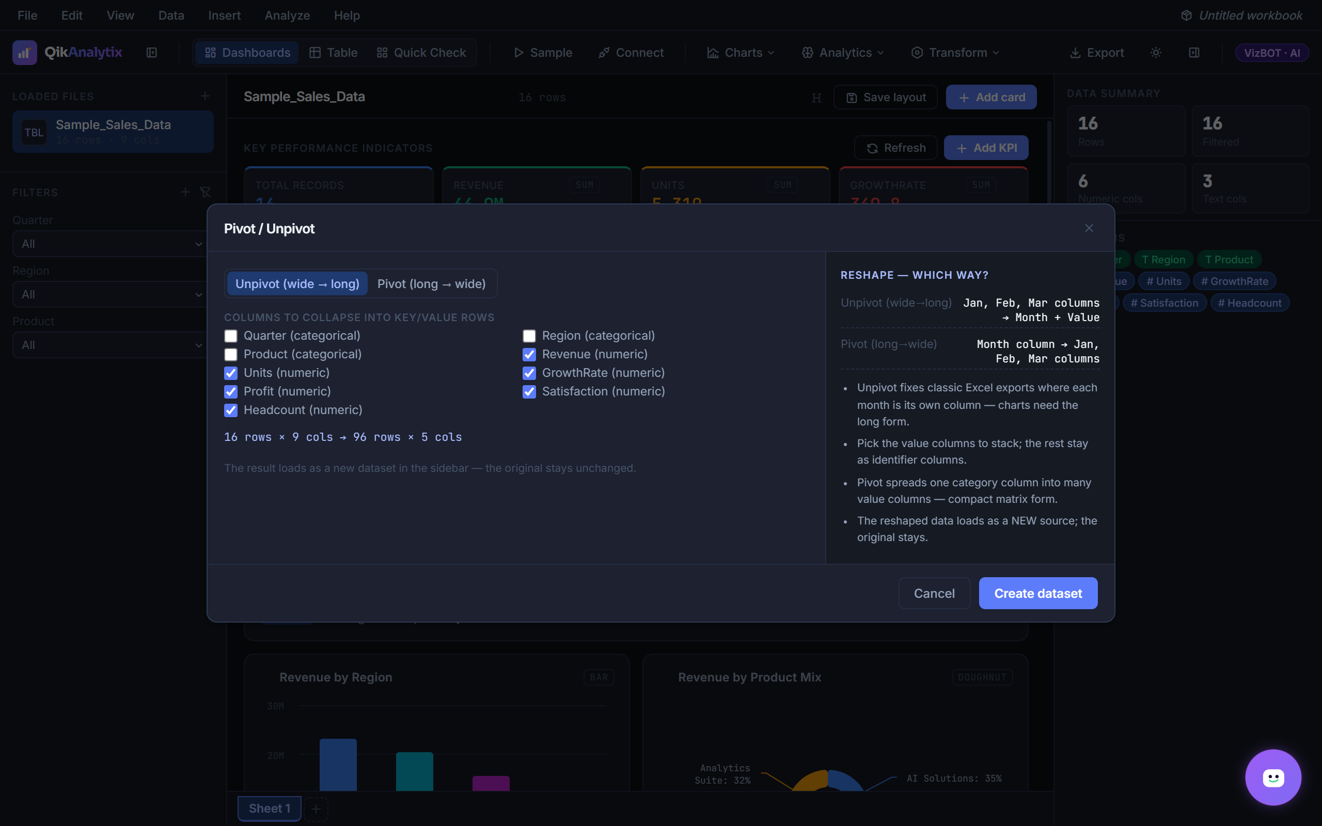Viewport: 1322px width, 826px height.
Task: Click the QikAnalytix logo icon
Action: coord(25,53)
